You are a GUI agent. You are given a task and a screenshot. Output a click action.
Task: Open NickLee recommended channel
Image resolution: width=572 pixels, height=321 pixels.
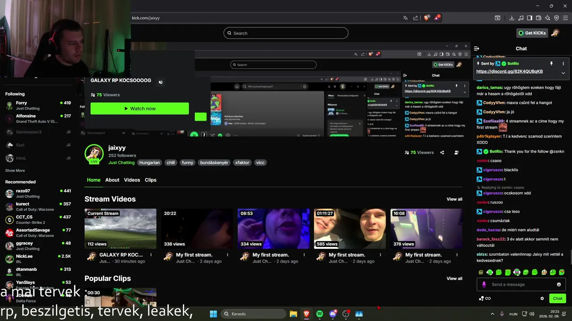pyautogui.click(x=38, y=259)
